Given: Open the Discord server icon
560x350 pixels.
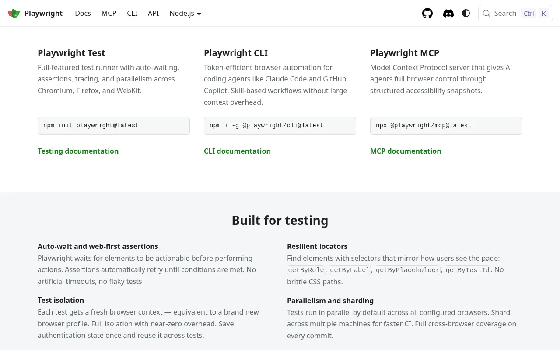Looking at the screenshot, I should [x=448, y=13].
